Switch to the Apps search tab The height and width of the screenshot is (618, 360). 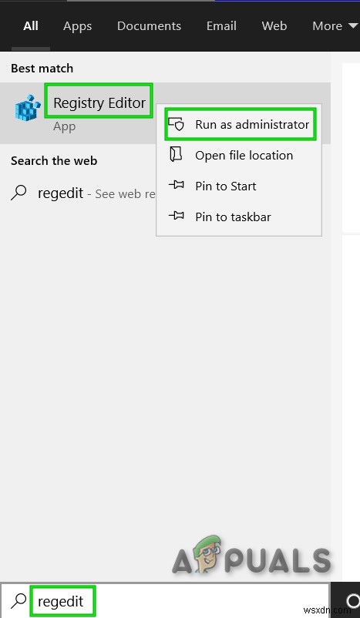click(x=77, y=26)
